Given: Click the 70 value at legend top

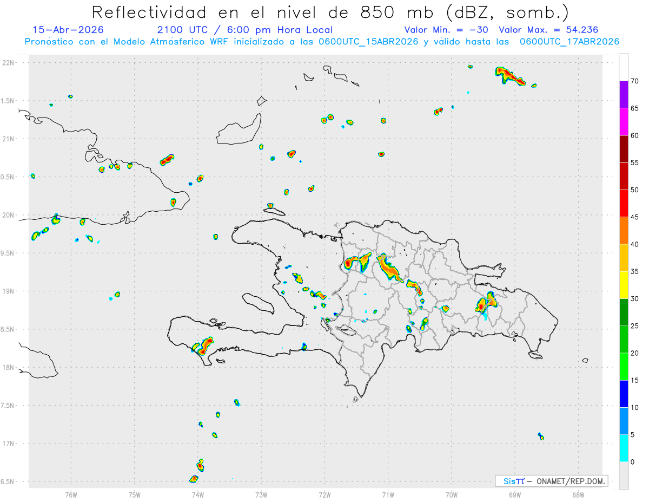Looking at the screenshot, I should [x=634, y=81].
